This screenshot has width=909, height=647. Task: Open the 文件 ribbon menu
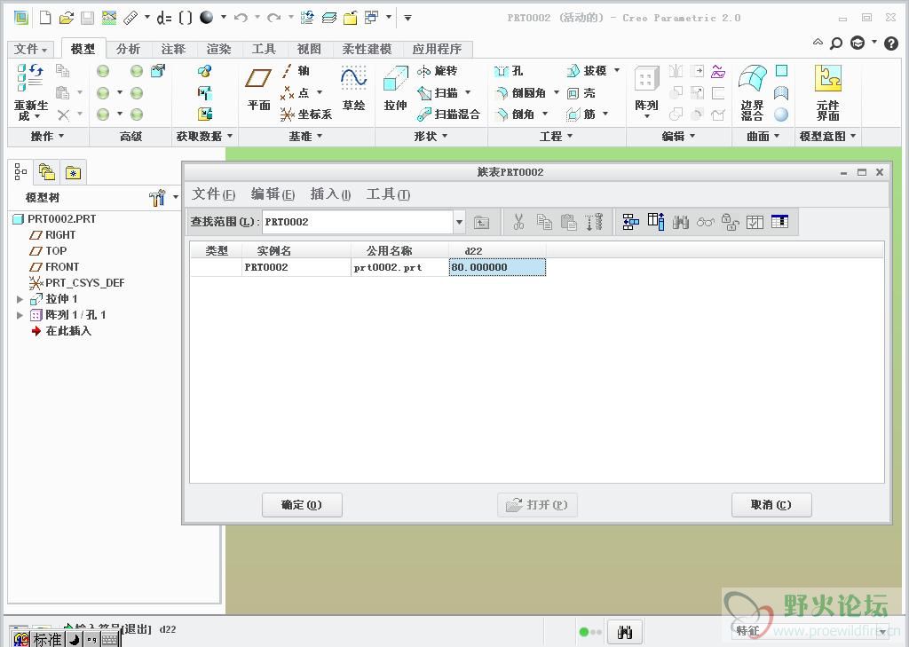30,50
